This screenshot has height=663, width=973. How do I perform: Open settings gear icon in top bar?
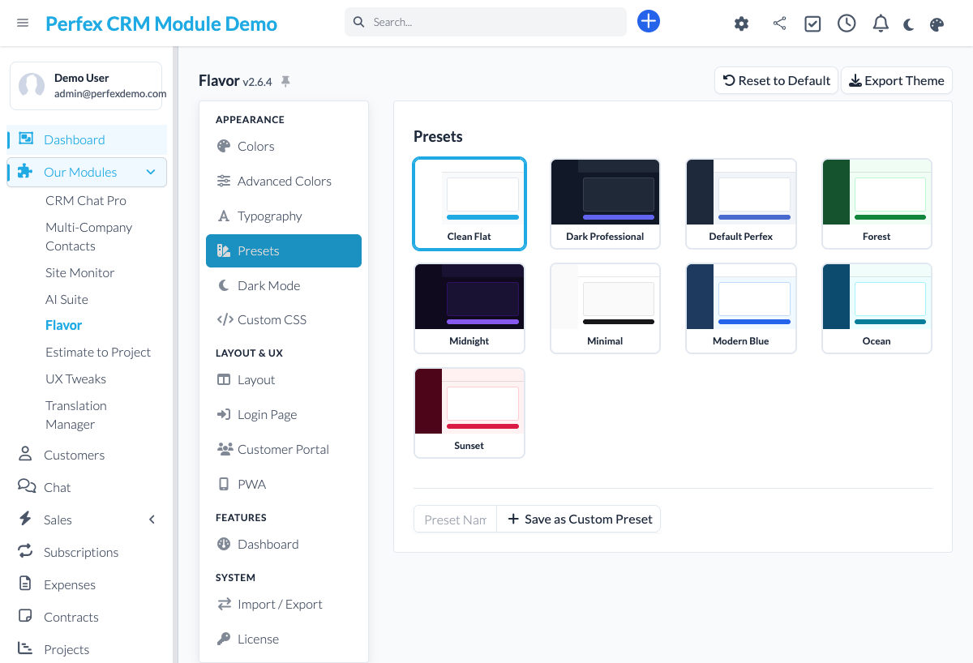point(741,24)
